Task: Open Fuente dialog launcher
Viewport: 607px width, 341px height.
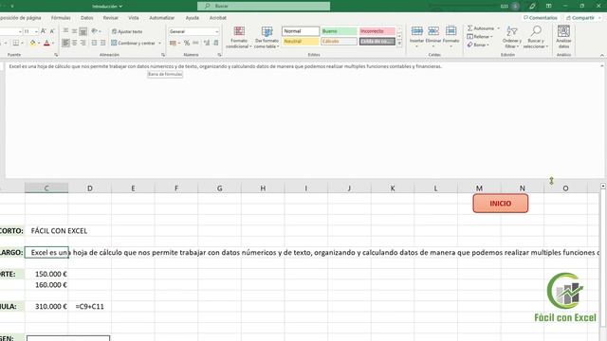Action: click(x=56, y=55)
